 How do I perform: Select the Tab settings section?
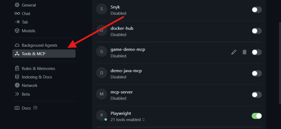25,22
